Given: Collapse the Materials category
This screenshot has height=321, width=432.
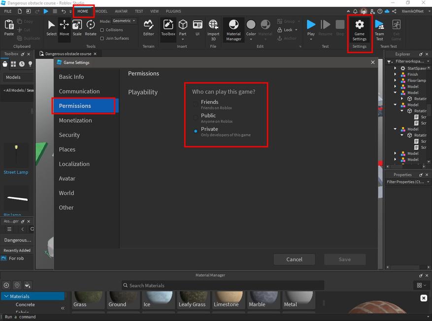Looking at the screenshot, I should pos(6,296).
